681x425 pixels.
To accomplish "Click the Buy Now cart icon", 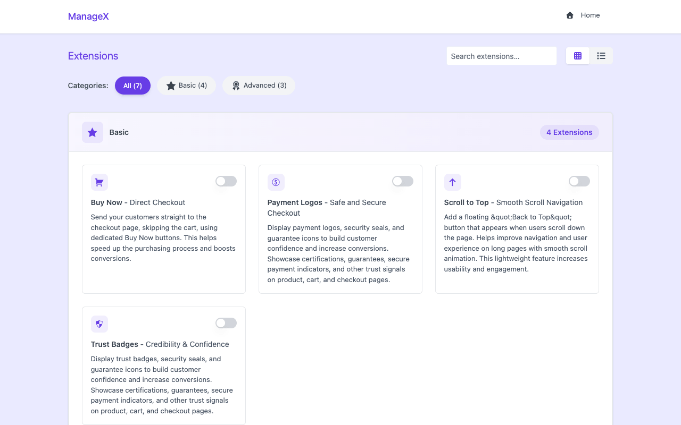I will pyautogui.click(x=99, y=182).
